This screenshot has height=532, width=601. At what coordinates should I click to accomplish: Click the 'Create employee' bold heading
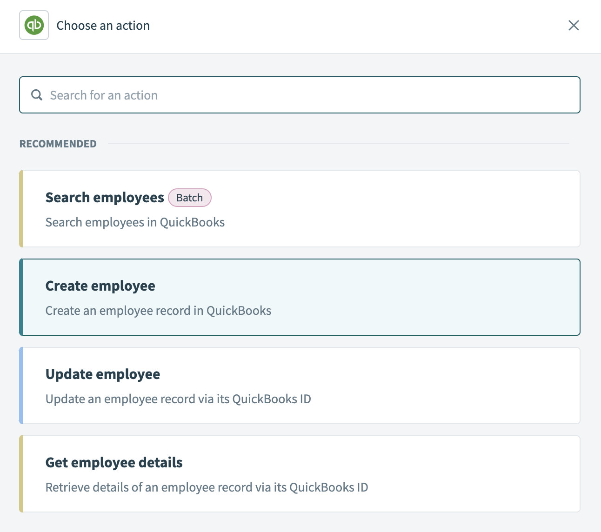[100, 286]
